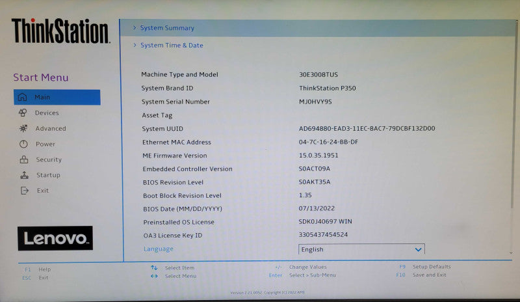Click scrollbar down arrow at bottom right
The height and width of the screenshot is (302, 520).
pyautogui.click(x=511, y=253)
